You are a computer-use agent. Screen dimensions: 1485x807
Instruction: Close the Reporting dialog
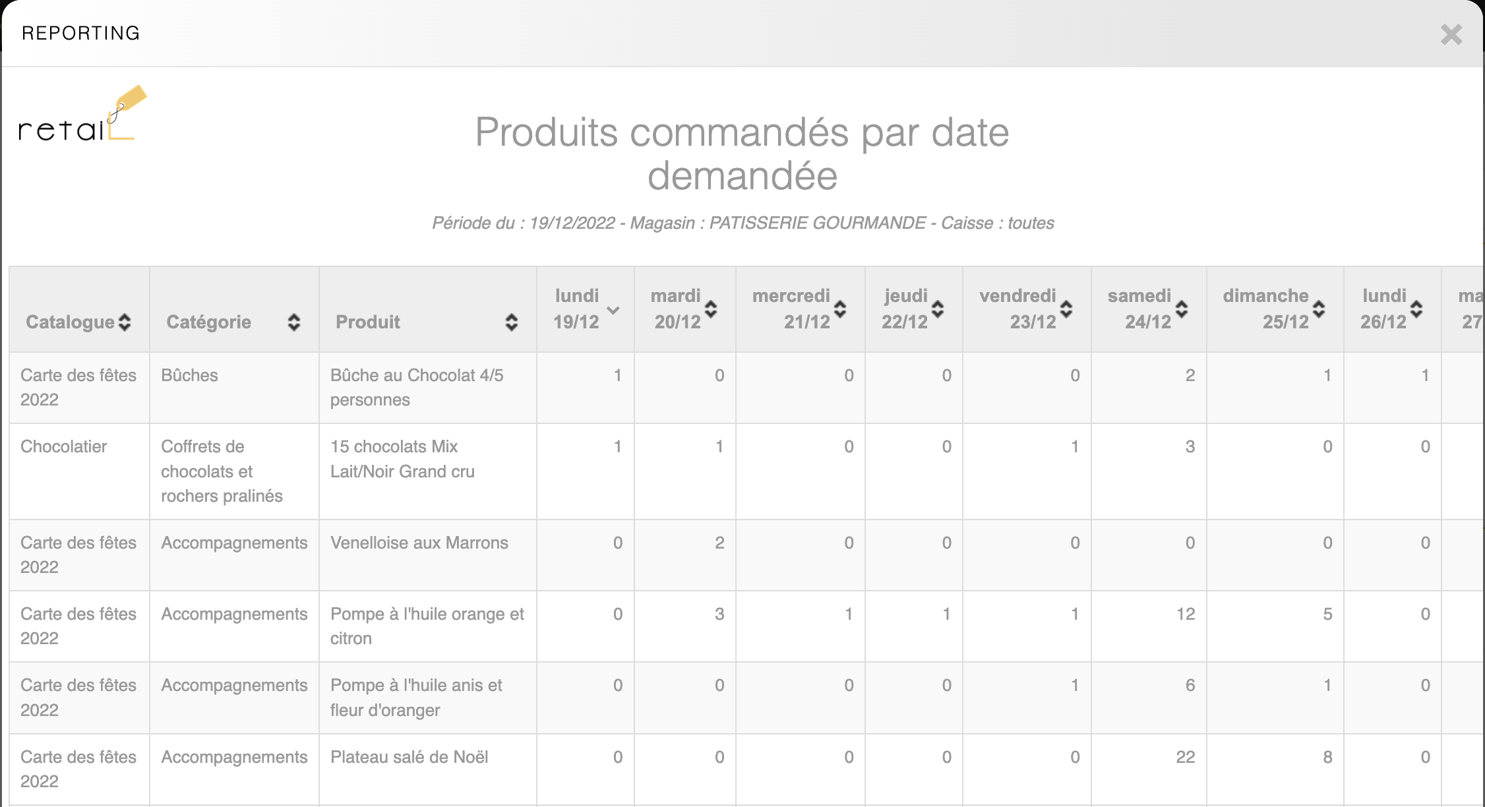1451,34
